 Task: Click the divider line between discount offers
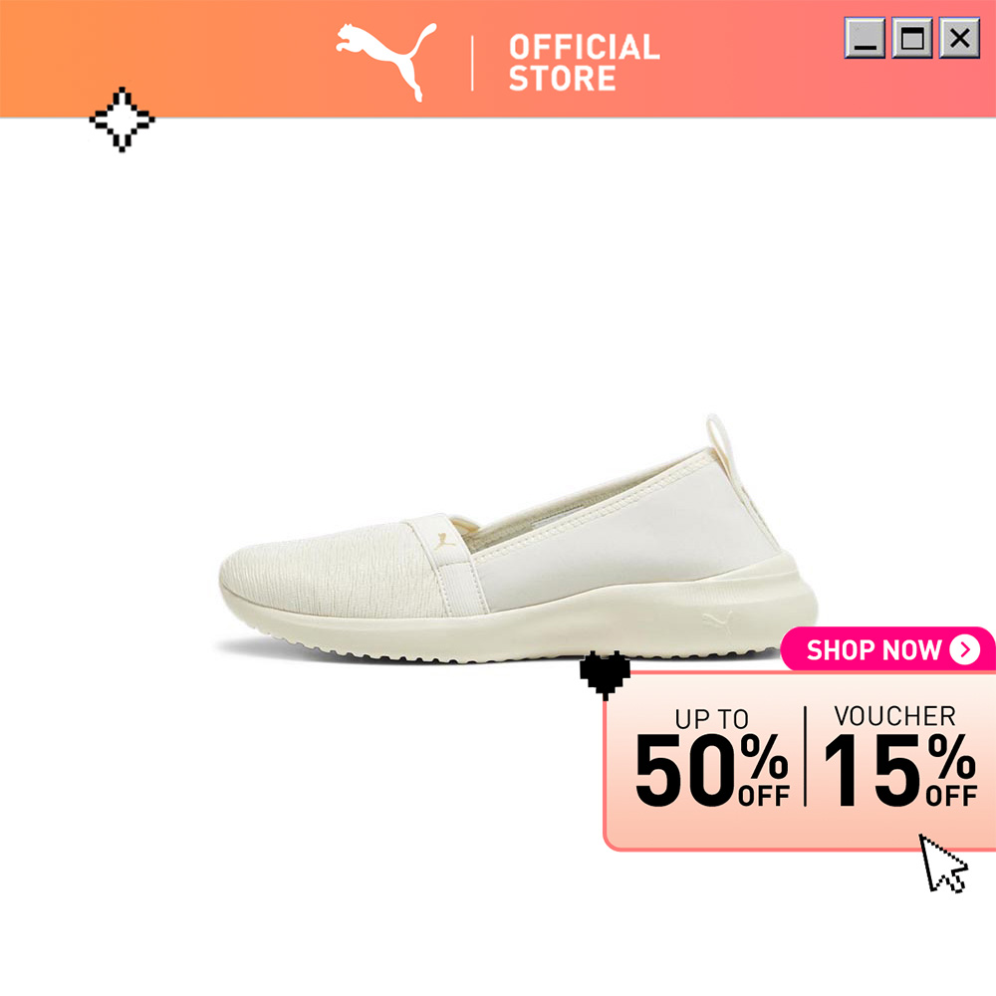pyautogui.click(x=806, y=756)
